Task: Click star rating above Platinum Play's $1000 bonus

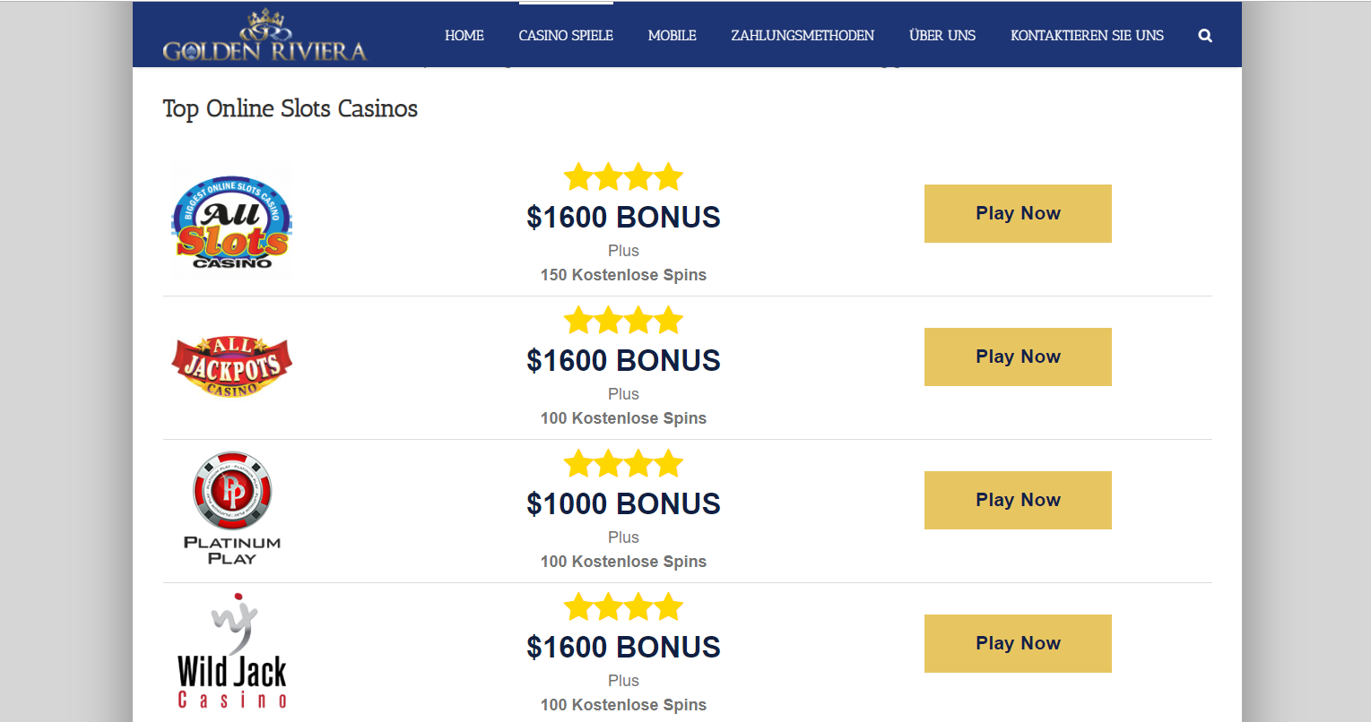Action: 623,464
